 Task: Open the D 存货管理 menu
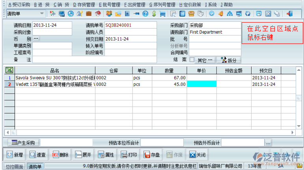[x=84, y=5]
